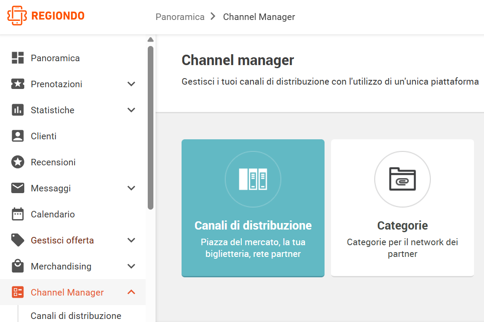Open Recensioni star icon

pos(18,162)
